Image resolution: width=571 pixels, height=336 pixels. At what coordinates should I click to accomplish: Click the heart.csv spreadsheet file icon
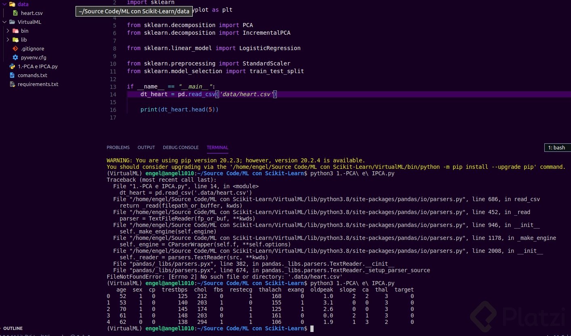pos(15,13)
